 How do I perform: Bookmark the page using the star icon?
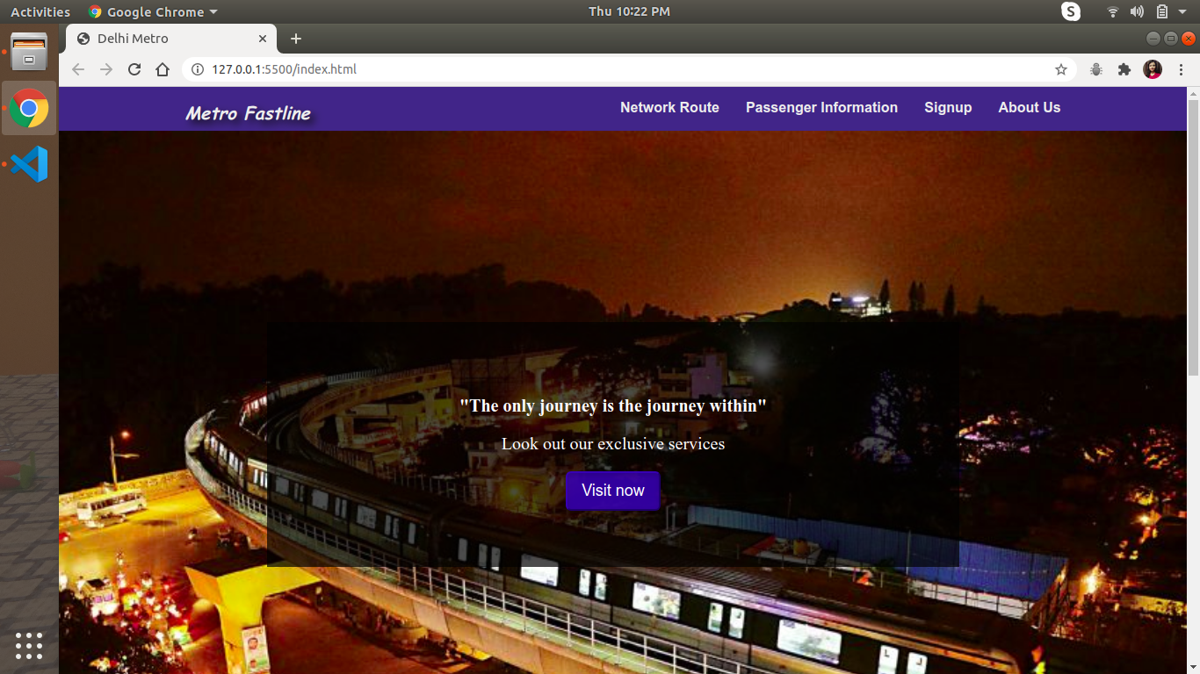click(1061, 68)
